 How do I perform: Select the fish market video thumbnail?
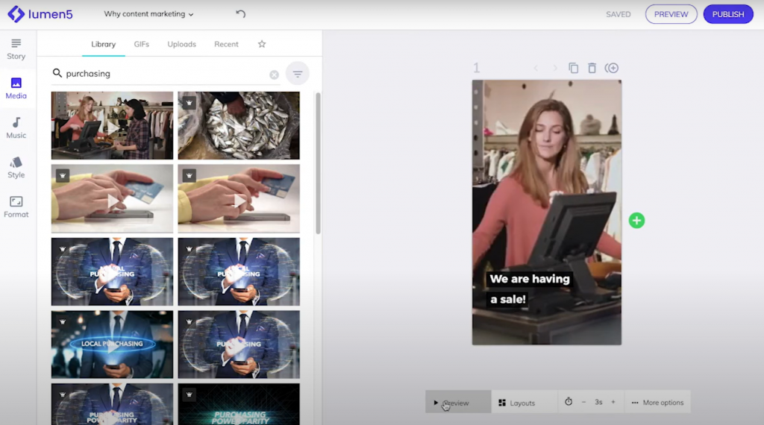(x=239, y=125)
